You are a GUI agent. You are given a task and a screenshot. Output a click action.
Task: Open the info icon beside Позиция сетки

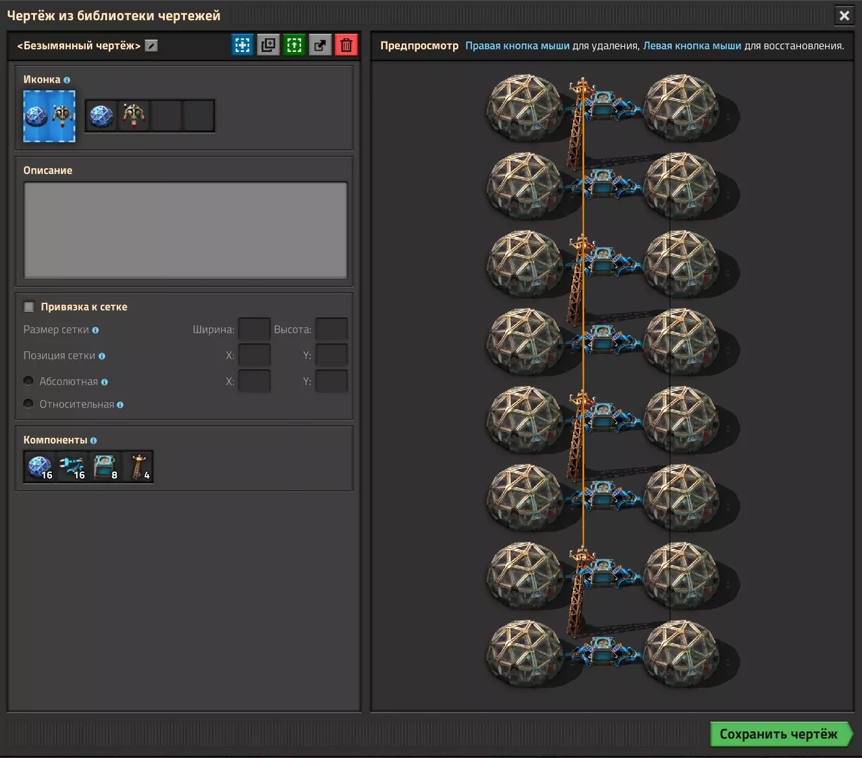[x=102, y=356]
